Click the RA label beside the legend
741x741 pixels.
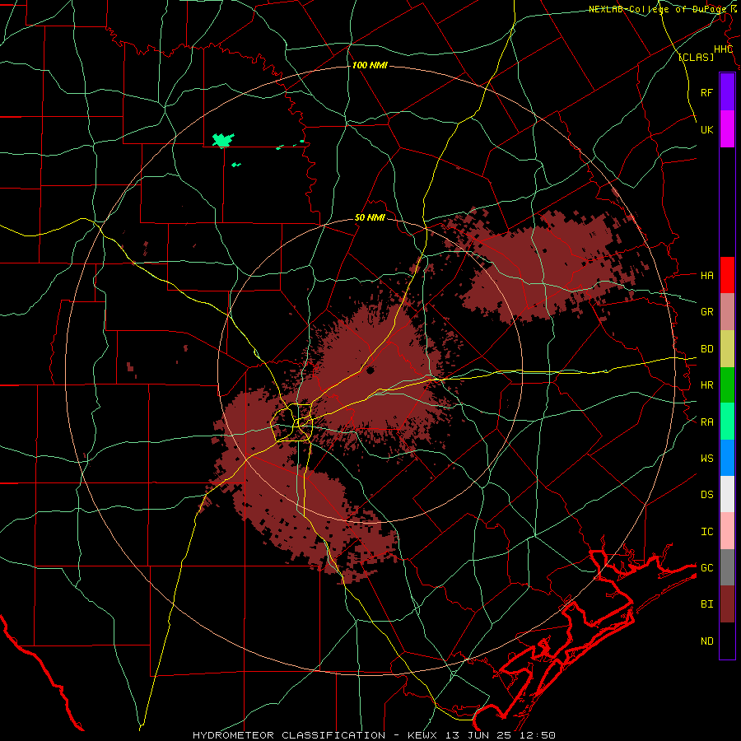click(706, 422)
